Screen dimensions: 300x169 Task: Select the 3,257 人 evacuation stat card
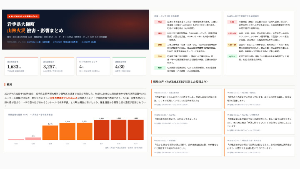57,66
